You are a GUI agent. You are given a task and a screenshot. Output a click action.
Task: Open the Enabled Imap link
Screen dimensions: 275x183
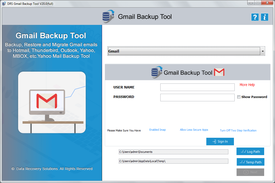(x=158, y=130)
